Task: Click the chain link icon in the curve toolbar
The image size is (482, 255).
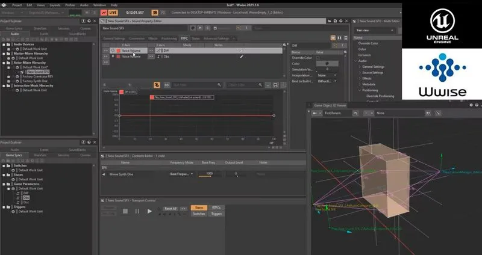Action: pos(167,85)
